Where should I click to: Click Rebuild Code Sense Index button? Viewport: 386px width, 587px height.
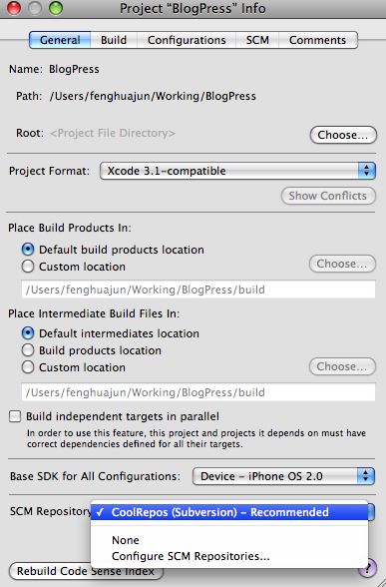86,571
